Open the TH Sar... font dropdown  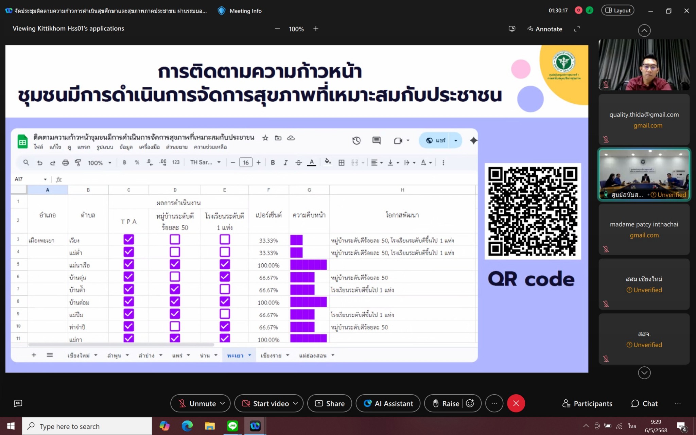click(x=205, y=162)
